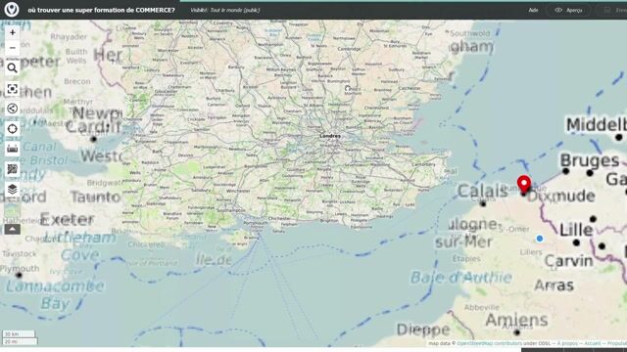
Task: Collapse the left map controls arrow
Action: [13, 229]
